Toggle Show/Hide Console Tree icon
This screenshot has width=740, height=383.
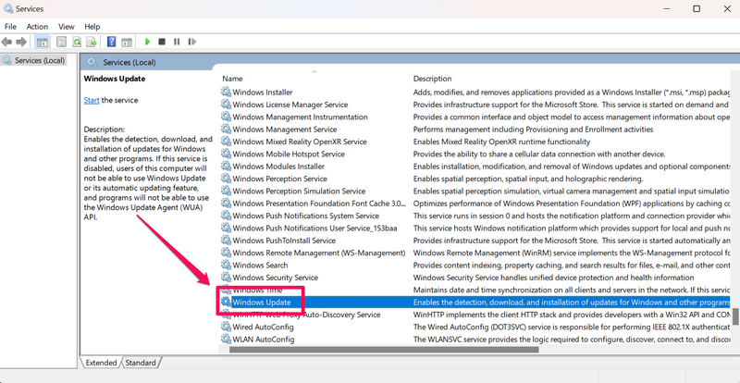(x=40, y=42)
